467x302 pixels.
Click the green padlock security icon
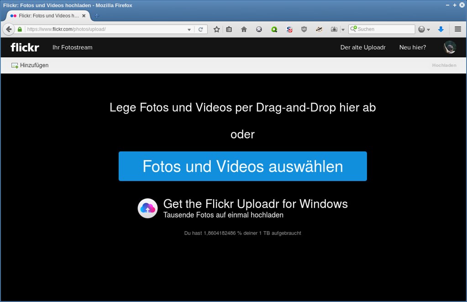point(20,29)
